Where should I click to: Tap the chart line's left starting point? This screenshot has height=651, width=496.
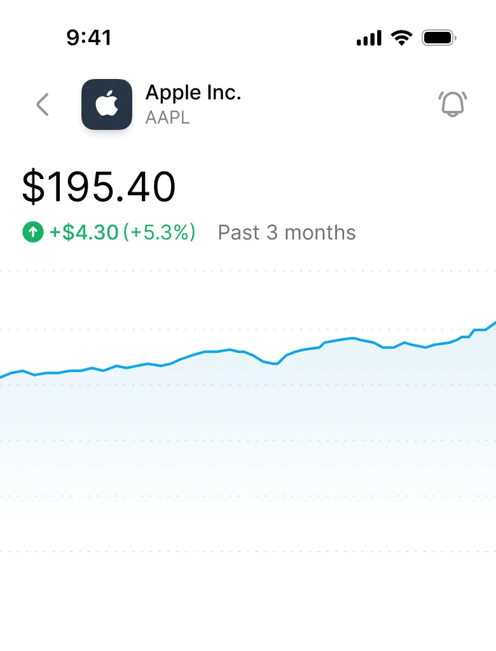click(2, 377)
